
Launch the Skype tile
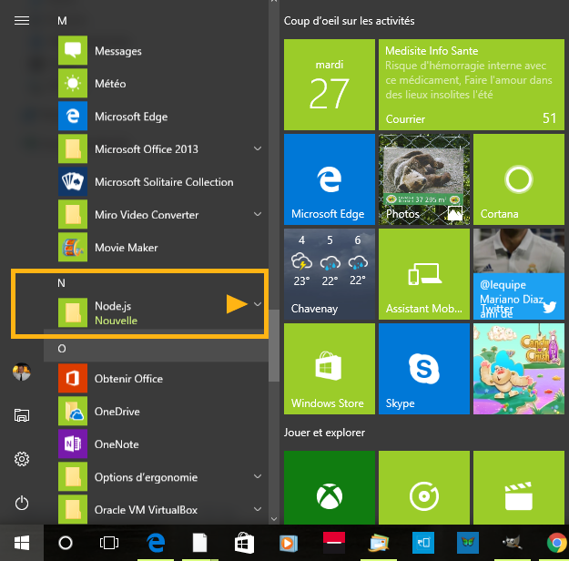(424, 369)
